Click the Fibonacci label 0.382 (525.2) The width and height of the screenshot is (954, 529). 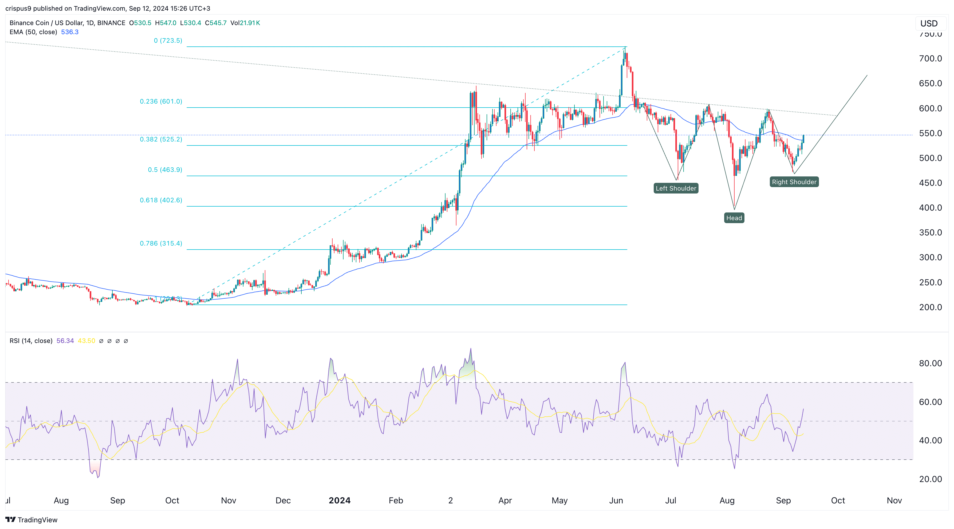pos(161,139)
